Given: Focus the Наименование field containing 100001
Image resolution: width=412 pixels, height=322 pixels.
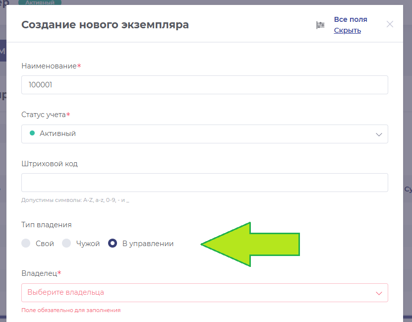Looking at the screenshot, I should tap(204, 85).
